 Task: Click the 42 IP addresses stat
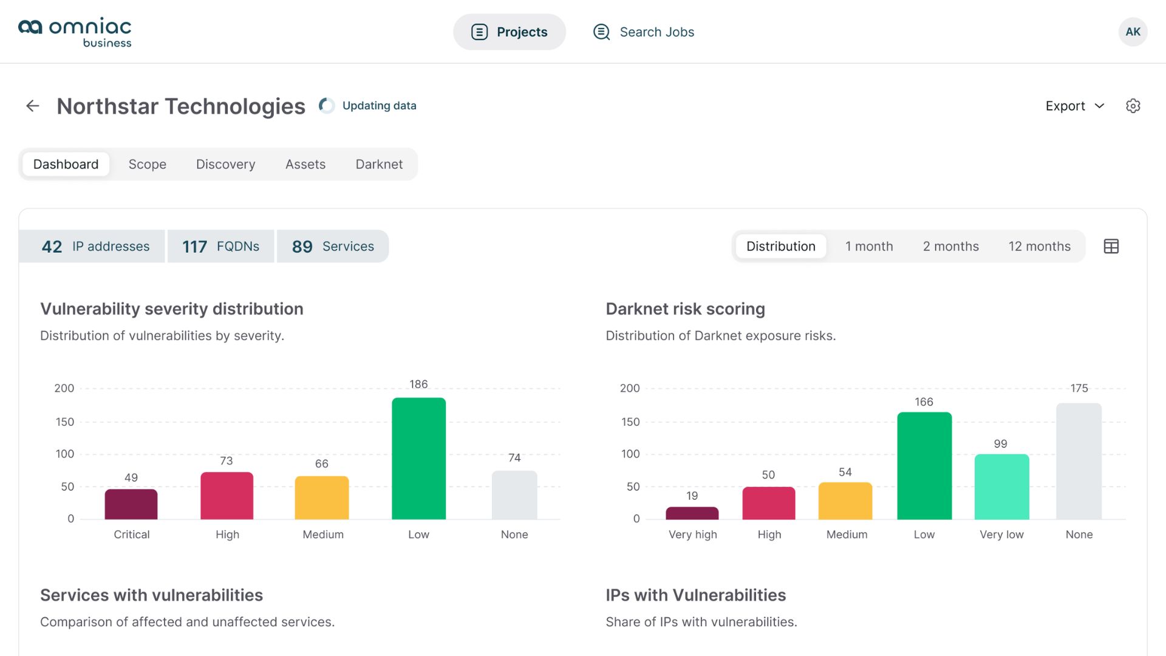pyautogui.click(x=92, y=246)
